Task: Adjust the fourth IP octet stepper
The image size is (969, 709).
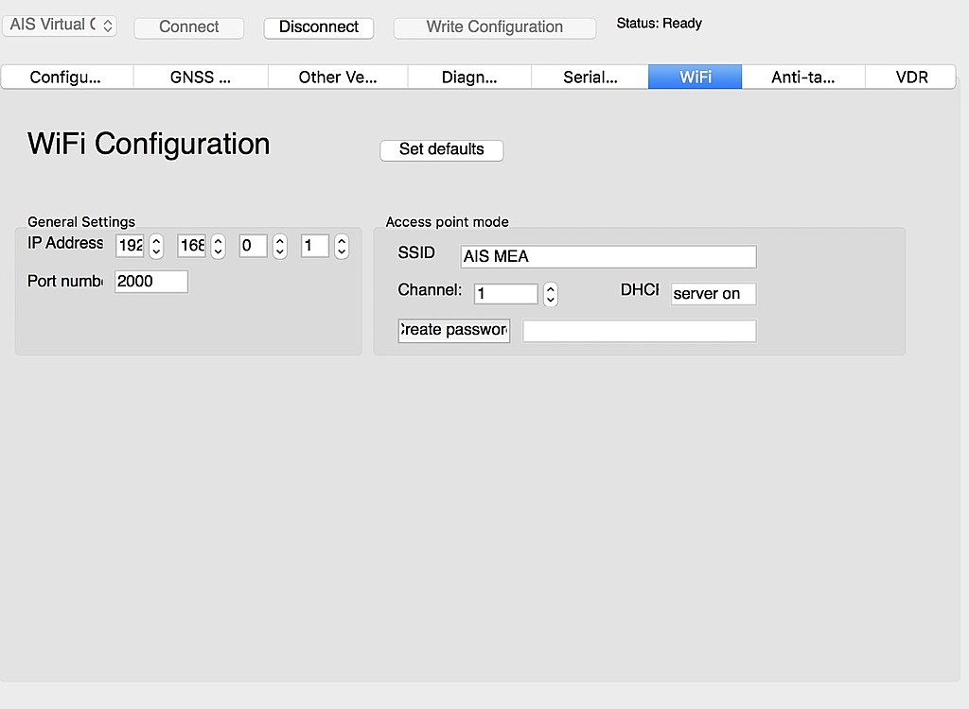Action: tap(342, 247)
